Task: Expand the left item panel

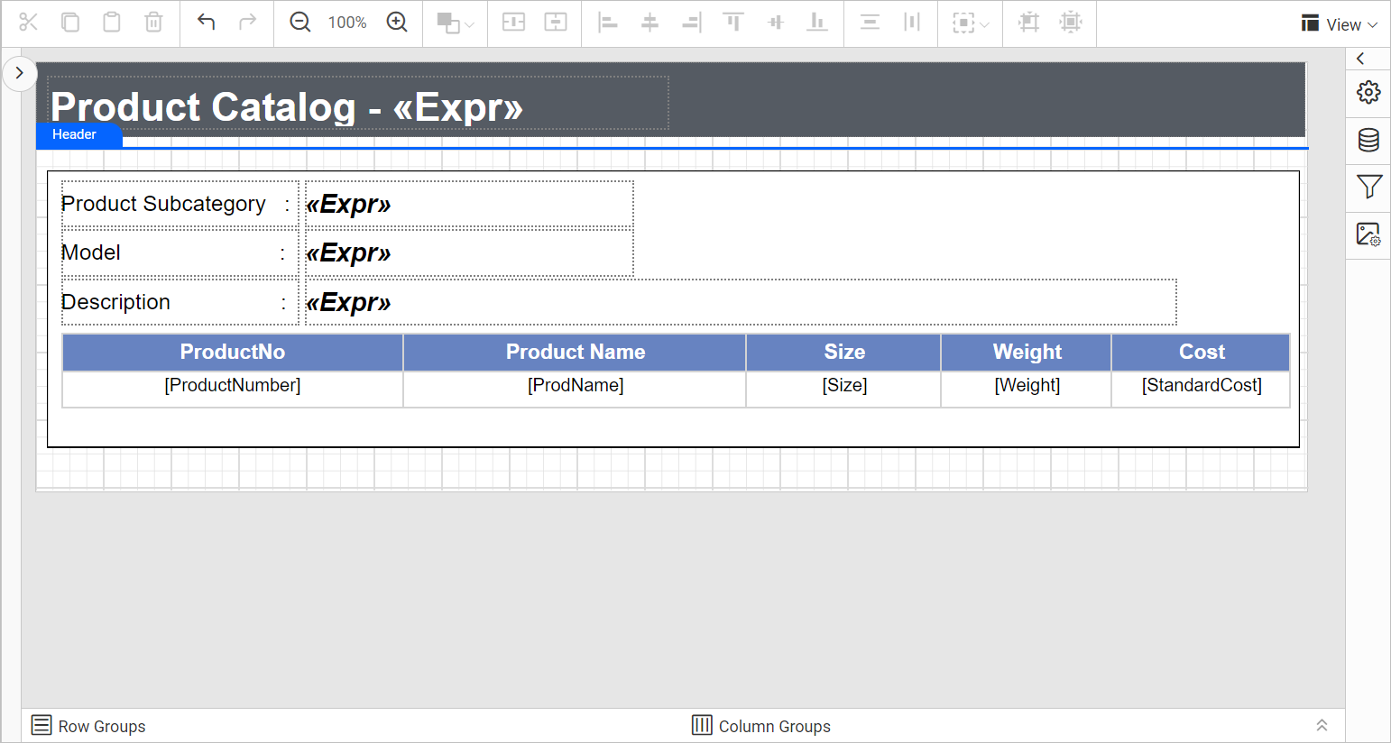Action: tap(19, 73)
